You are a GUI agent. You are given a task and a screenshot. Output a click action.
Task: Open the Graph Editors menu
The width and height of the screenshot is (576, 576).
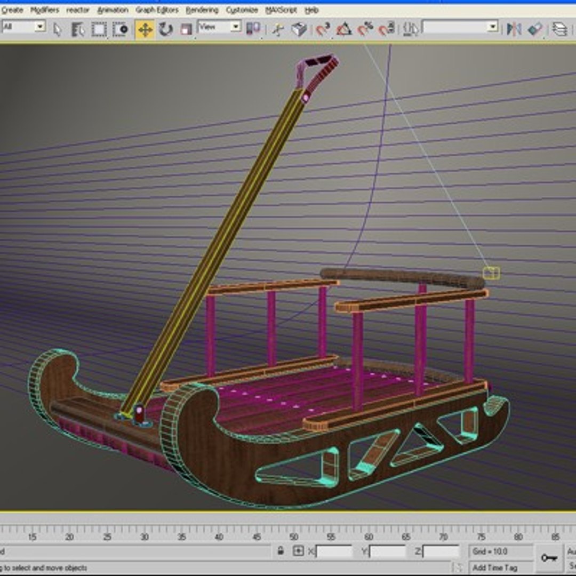click(157, 10)
